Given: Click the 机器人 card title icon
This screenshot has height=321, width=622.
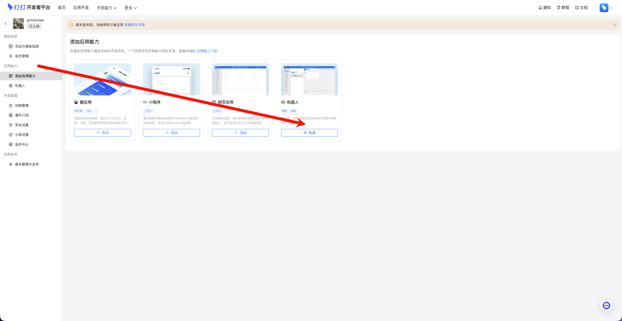Looking at the screenshot, I should click(x=283, y=102).
